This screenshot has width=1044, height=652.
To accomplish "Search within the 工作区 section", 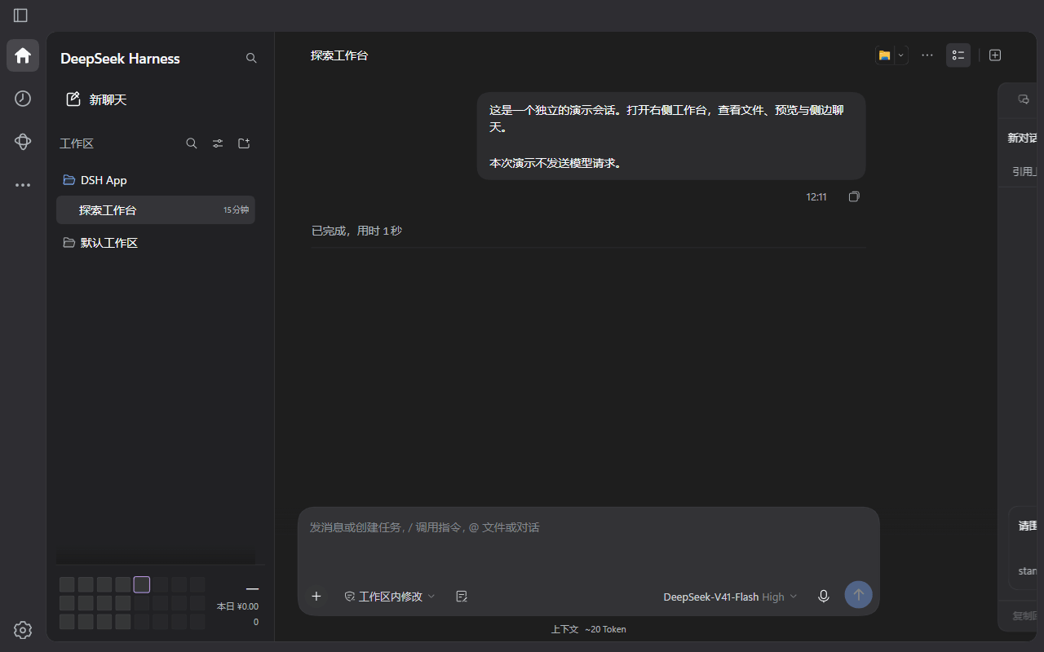I will pyautogui.click(x=192, y=143).
